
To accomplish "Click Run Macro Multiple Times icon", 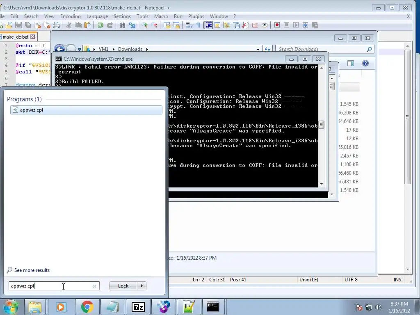I will (x=305, y=25).
